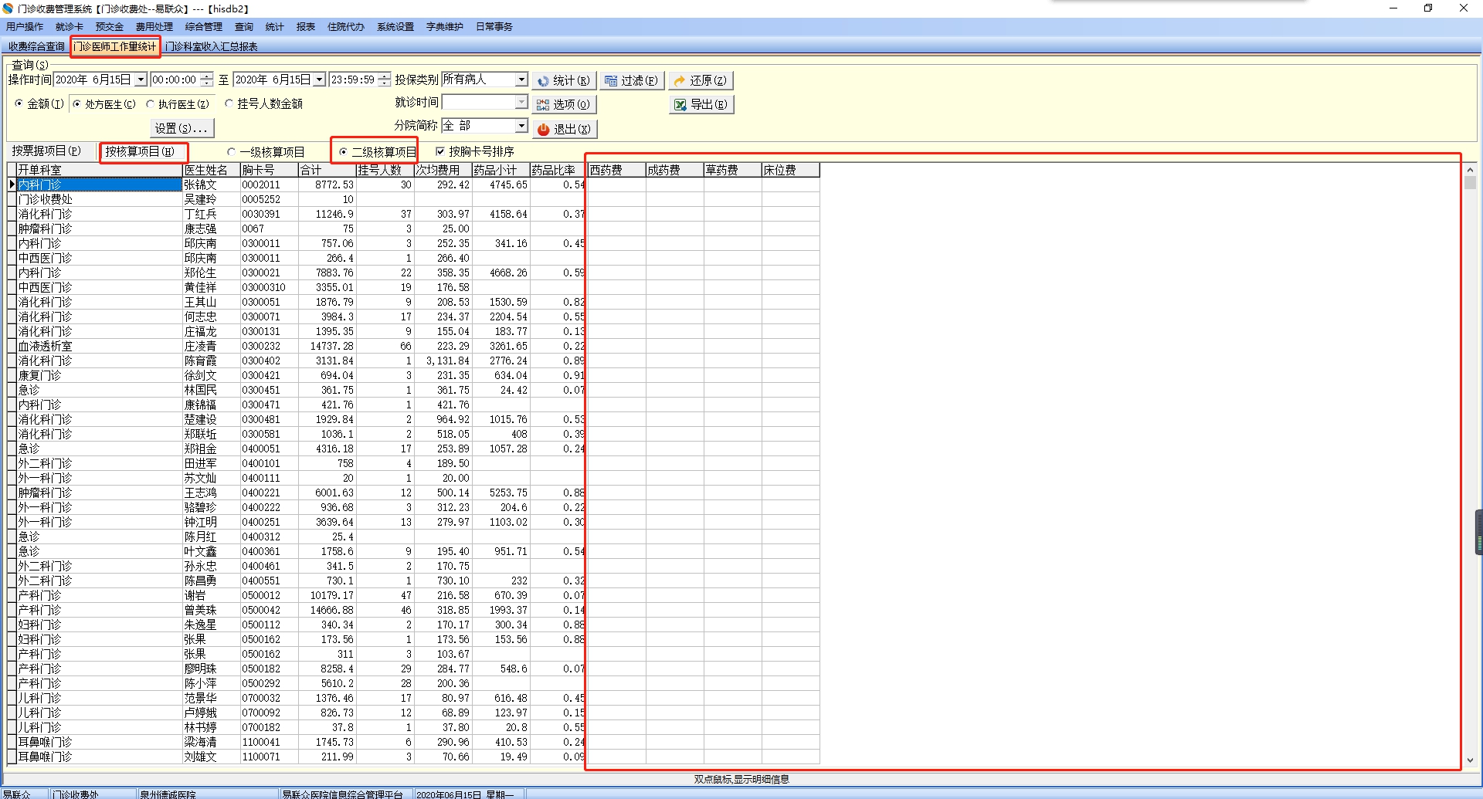This screenshot has height=799, width=1483.
Task: Click the 14666.88 total cell
Action: click(327, 610)
